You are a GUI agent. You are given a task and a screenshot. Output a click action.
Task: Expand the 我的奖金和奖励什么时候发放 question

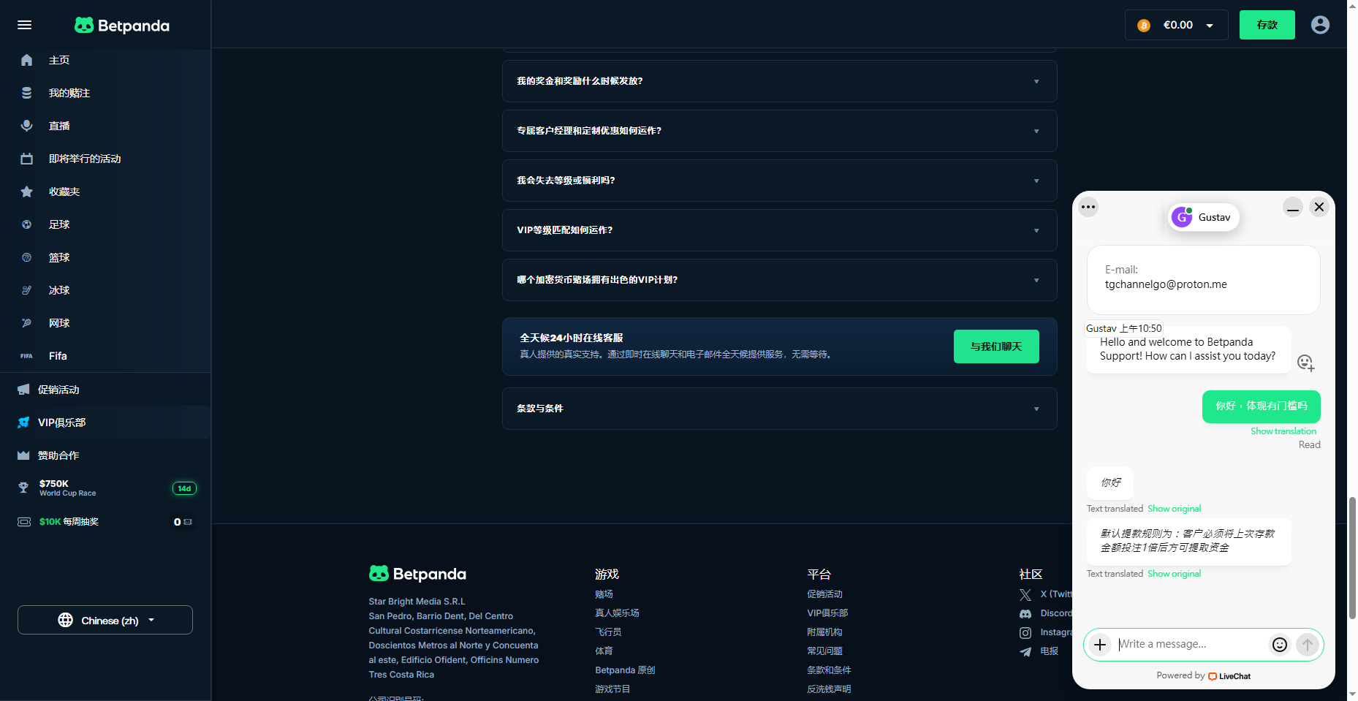[x=780, y=81]
